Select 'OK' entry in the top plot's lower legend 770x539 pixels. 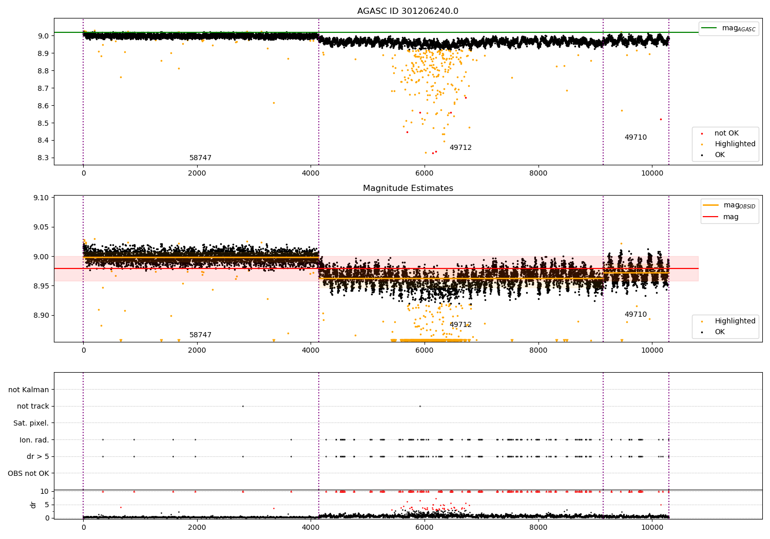(x=720, y=155)
